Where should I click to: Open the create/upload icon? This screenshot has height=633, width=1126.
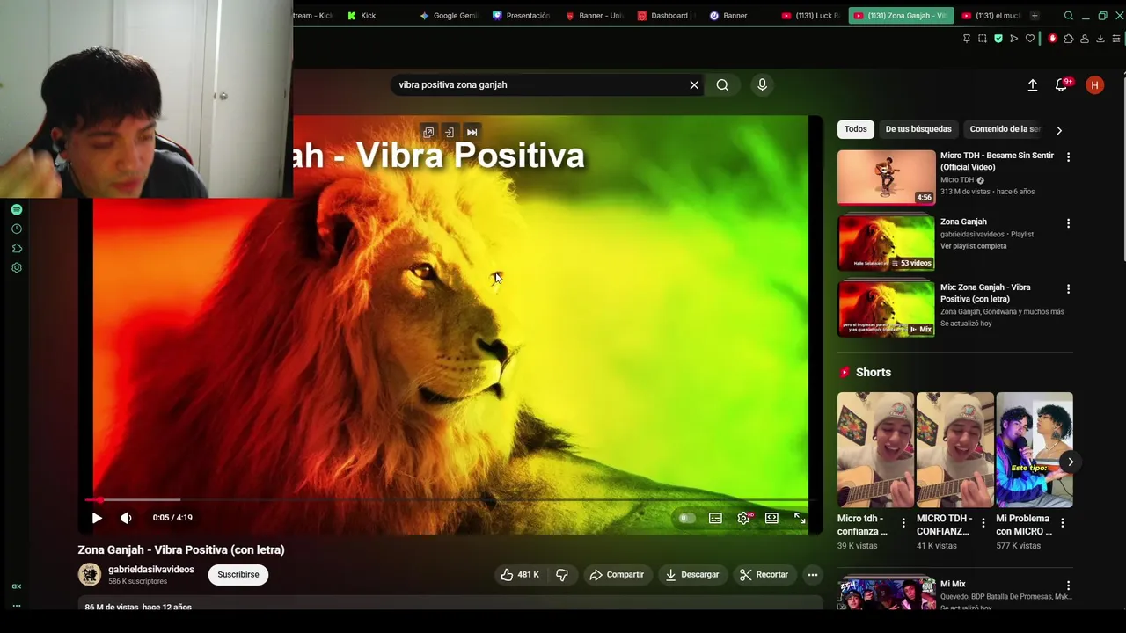click(x=1033, y=84)
